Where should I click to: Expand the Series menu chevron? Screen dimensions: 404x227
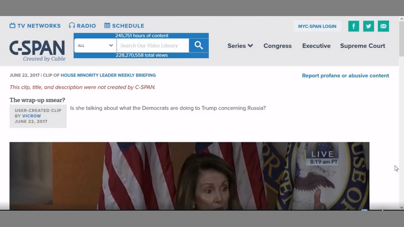click(x=250, y=46)
